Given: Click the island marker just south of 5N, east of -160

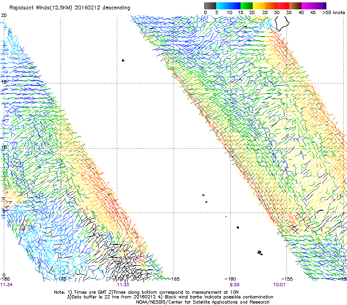Looking at the screenshot, I should [238, 227].
